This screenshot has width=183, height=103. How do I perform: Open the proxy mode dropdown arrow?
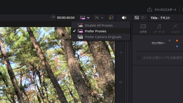click(88, 18)
